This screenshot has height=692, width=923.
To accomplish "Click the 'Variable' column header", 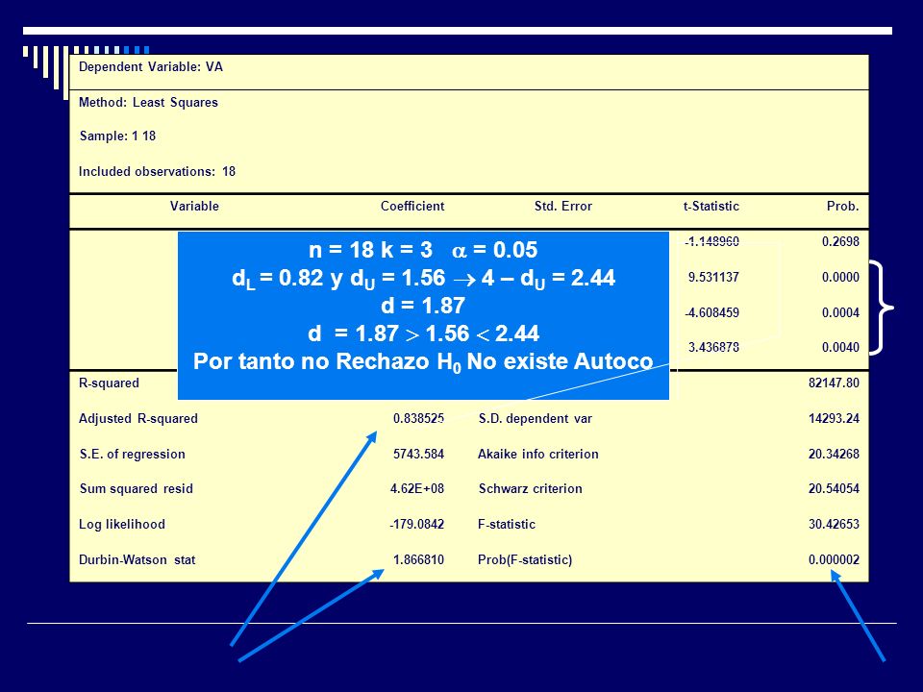I will coord(194,206).
